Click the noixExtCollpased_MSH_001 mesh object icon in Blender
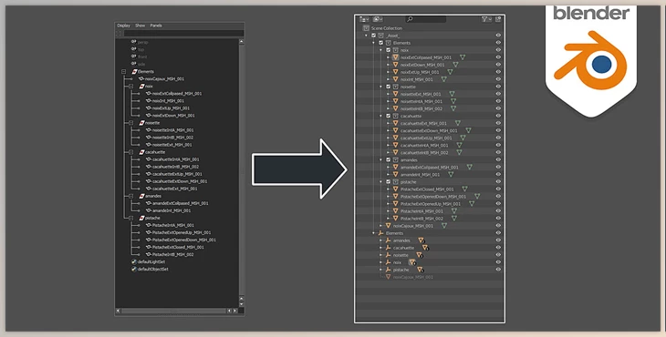This screenshot has height=337, width=666. pos(395,57)
